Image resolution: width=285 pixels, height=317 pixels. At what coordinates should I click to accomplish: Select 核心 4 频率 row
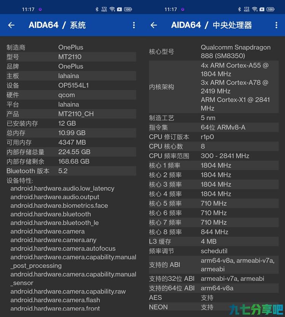pyautogui.click(x=214, y=194)
